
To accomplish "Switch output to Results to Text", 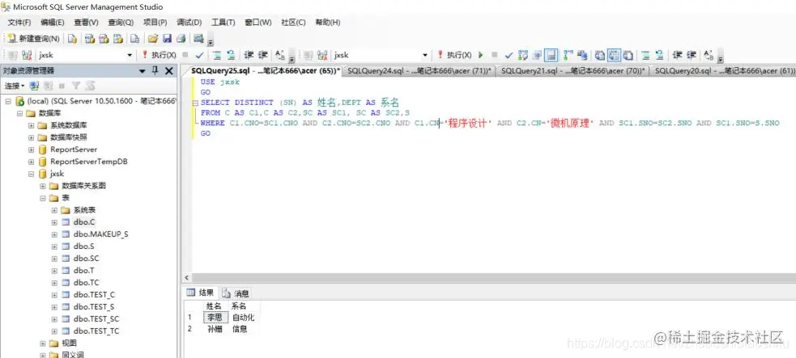I will (x=600, y=55).
